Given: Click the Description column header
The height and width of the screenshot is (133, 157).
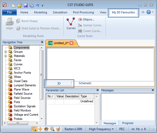Looking at the screenshot, I should 72,96.
